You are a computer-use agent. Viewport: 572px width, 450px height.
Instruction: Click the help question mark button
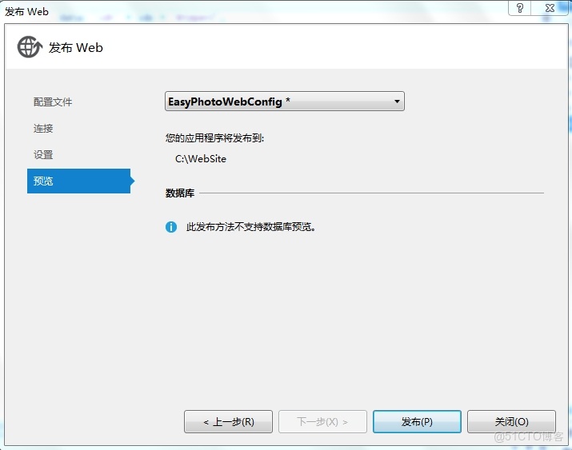click(x=520, y=8)
